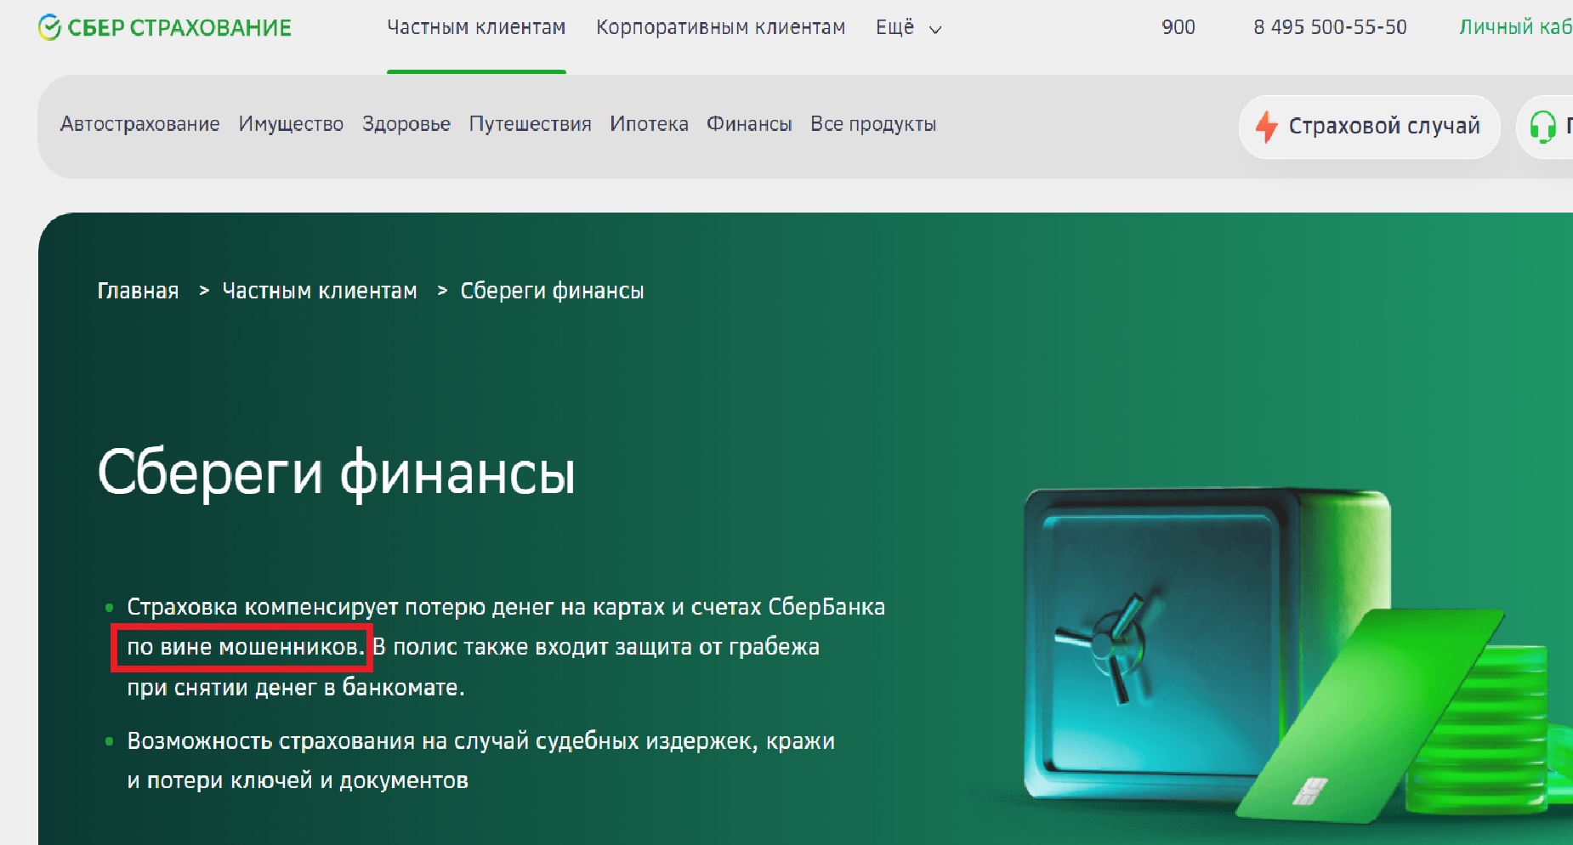The height and width of the screenshot is (845, 1573).
Task: Open the Личный кабинет link
Action: (x=1515, y=27)
